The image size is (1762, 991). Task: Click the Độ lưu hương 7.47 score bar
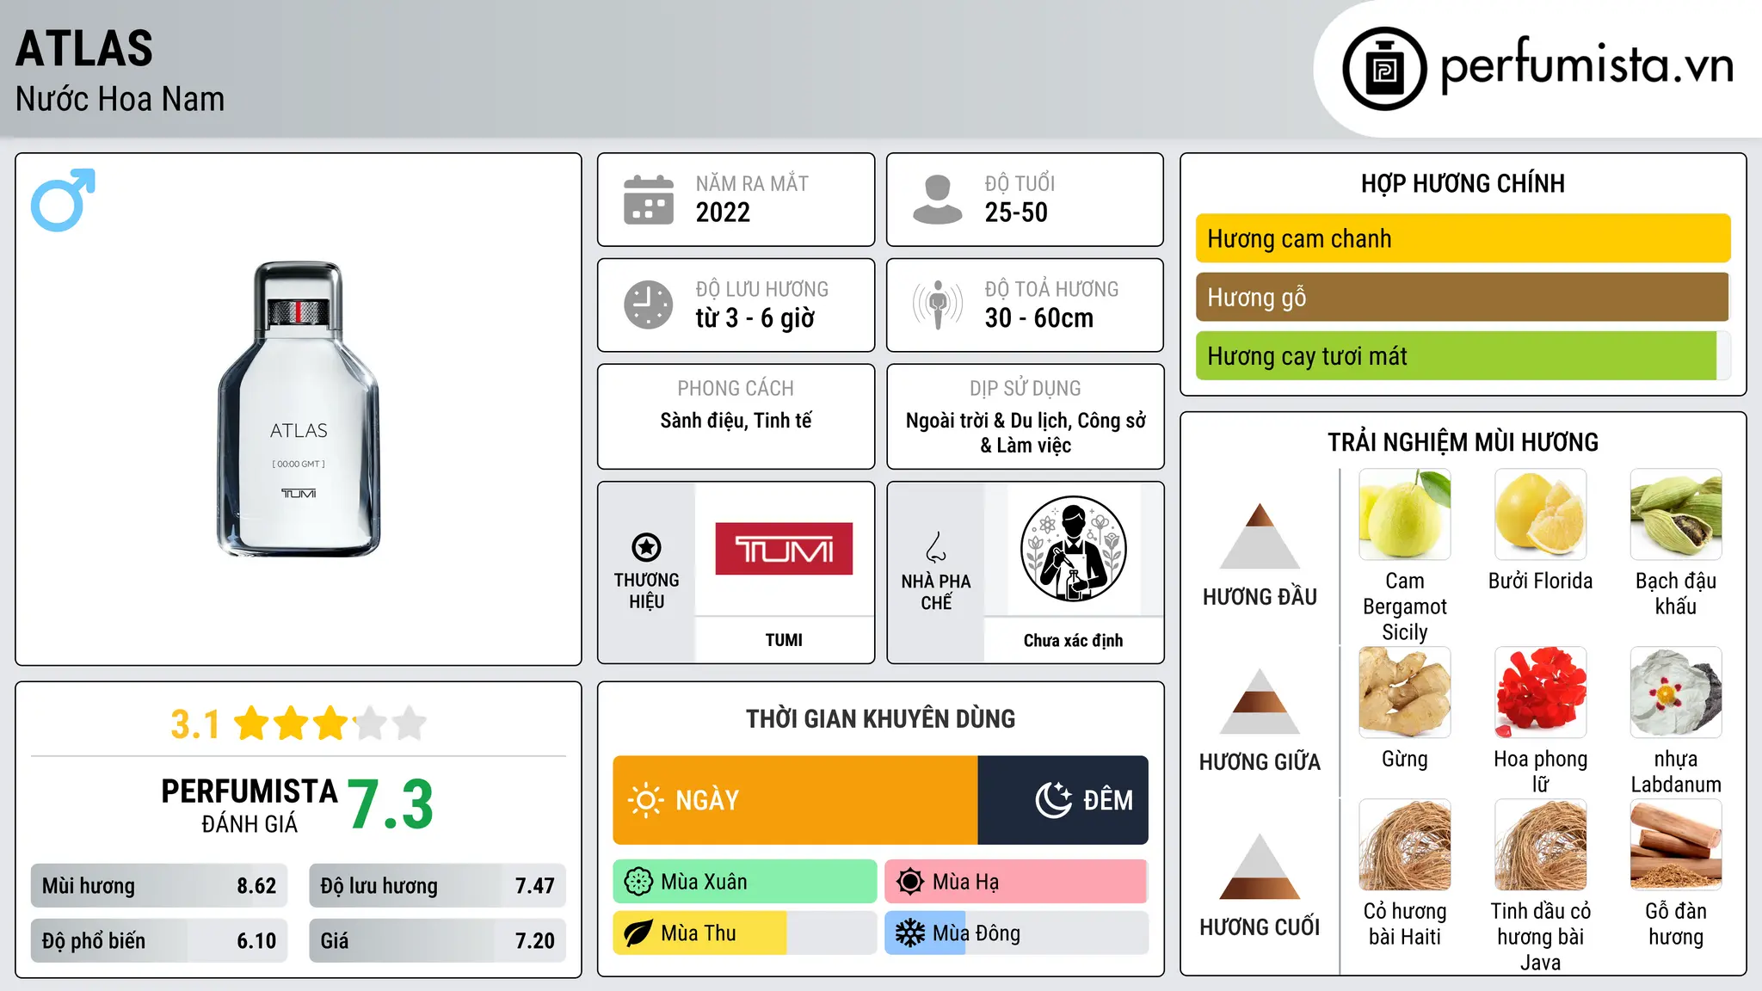pyautogui.click(x=437, y=886)
